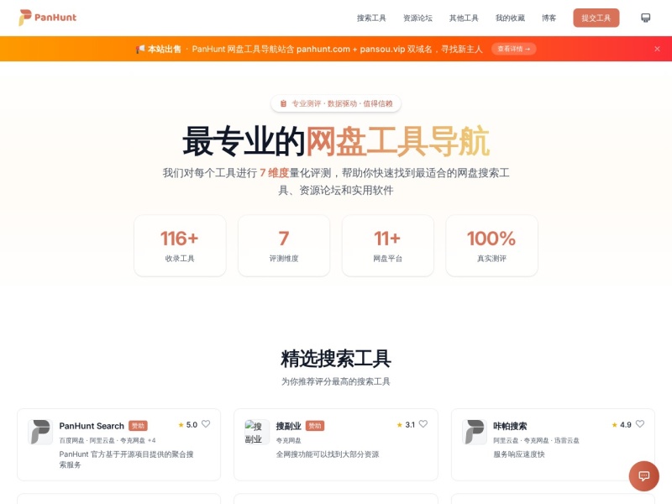Click the PanHunt logo
Image resolution: width=672 pixels, height=504 pixels.
(48, 18)
